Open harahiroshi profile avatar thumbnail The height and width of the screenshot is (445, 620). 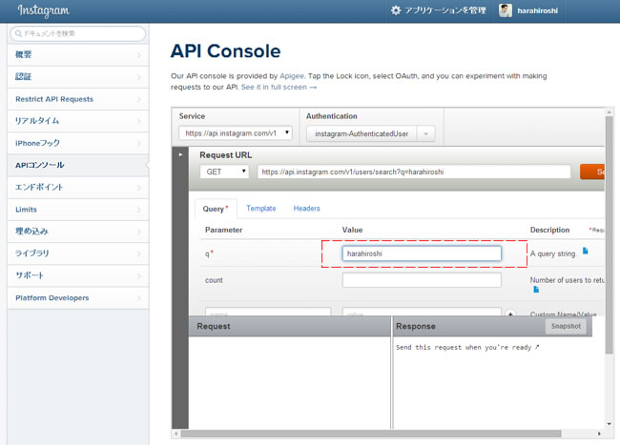505,10
